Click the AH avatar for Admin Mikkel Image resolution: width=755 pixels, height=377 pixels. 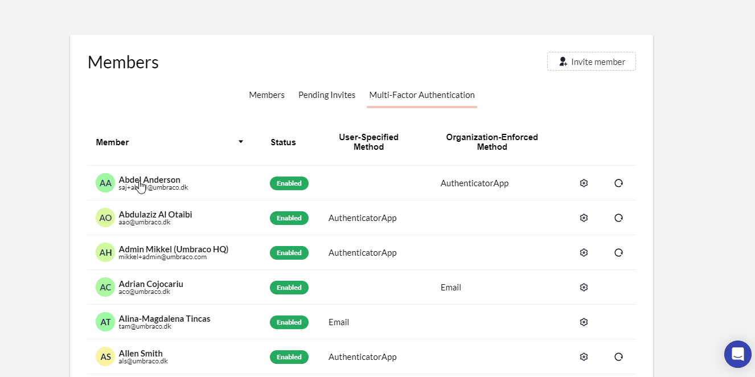pos(105,252)
